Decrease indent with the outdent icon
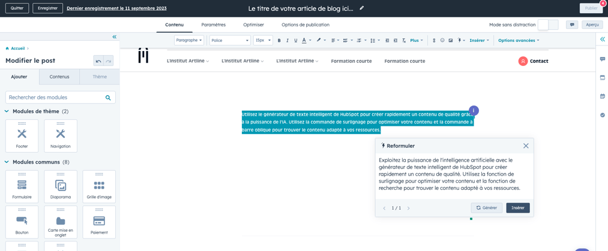The image size is (608, 251). (x=387, y=40)
